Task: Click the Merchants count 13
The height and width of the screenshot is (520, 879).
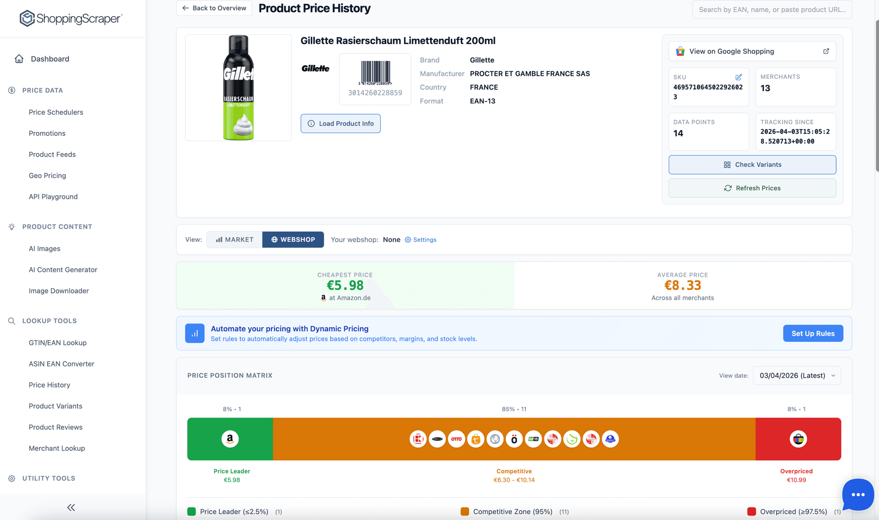Action: 765,88
